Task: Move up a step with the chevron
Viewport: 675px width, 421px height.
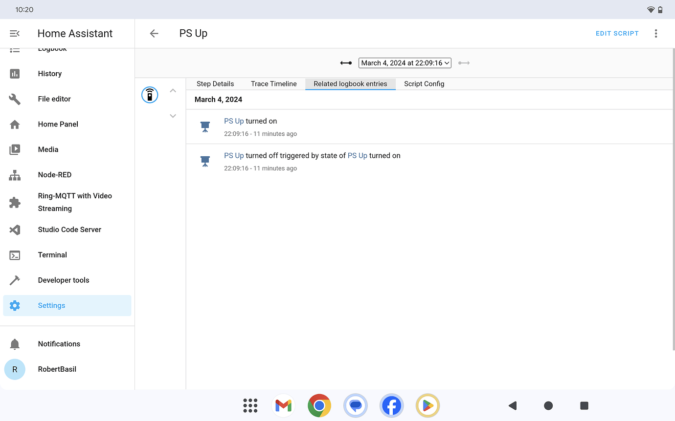Action: click(173, 91)
